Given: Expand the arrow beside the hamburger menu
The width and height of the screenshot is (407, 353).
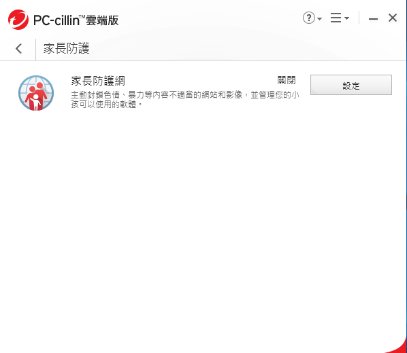Looking at the screenshot, I should pos(346,18).
